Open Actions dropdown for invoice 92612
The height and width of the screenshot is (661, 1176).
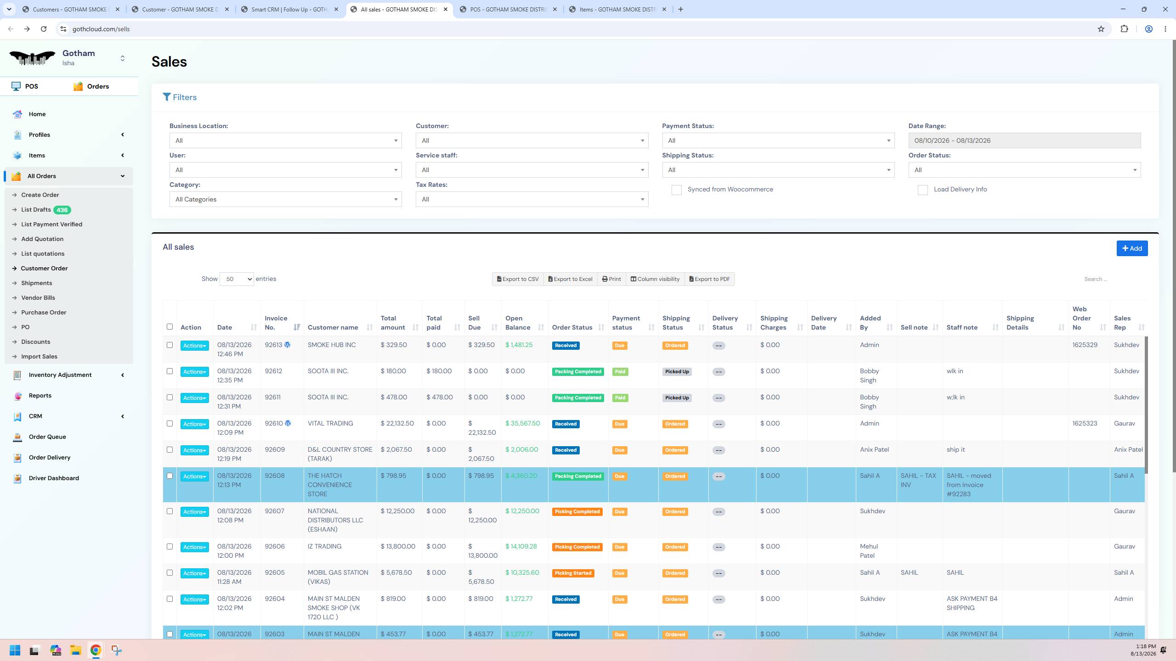(194, 372)
